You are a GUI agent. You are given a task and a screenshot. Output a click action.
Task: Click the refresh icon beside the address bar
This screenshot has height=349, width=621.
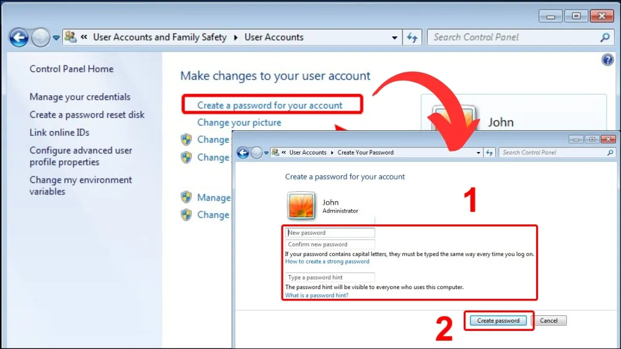[412, 37]
